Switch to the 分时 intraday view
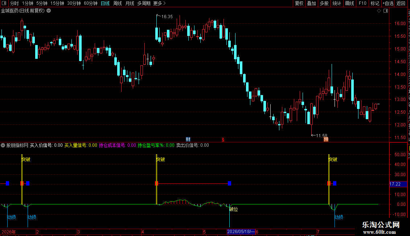Screen dimensions: 410x236 tap(15, 3)
